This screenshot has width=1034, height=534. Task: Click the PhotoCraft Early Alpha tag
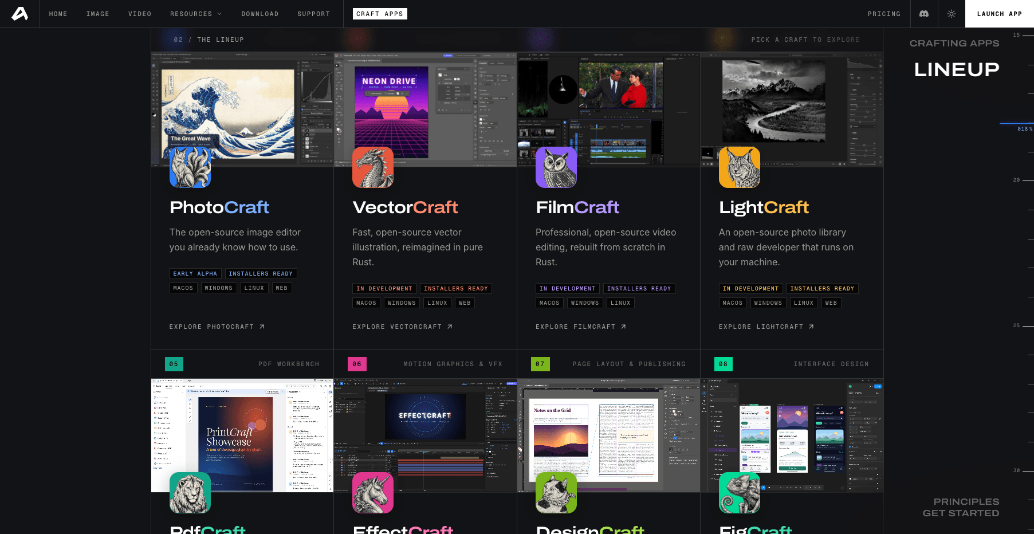195,274
